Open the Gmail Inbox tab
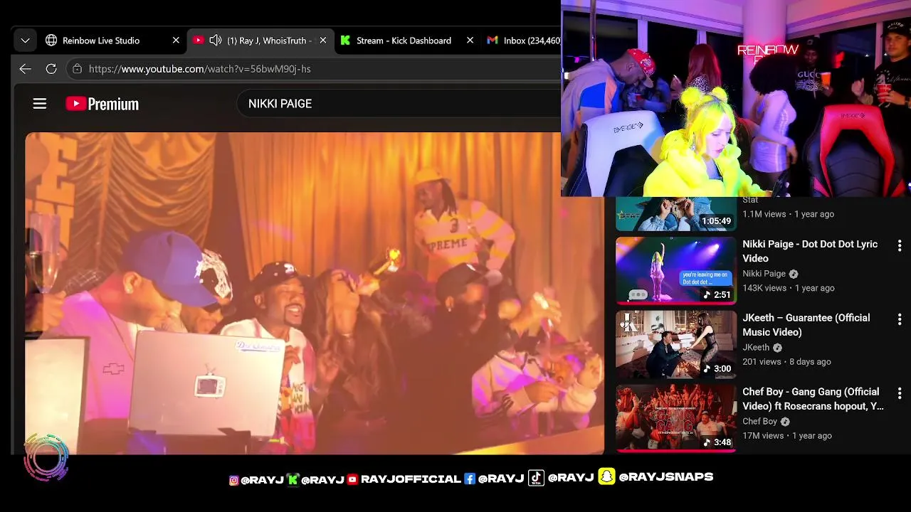Image resolution: width=911 pixels, height=512 pixels. coord(523,41)
